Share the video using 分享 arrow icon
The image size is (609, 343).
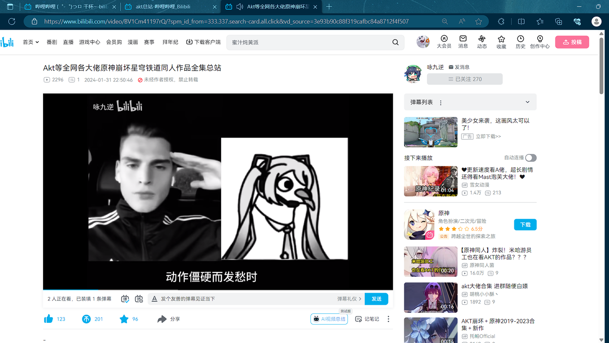tap(162, 319)
